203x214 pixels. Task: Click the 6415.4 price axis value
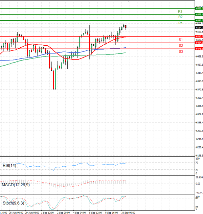[x=200, y=73]
